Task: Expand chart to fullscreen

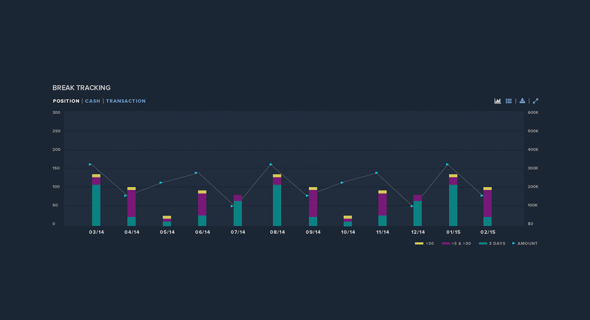Action: click(536, 101)
